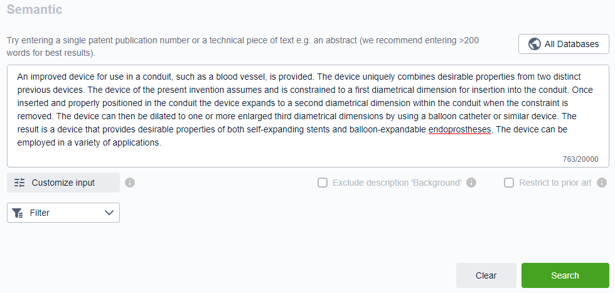This screenshot has width=615, height=293.
Task: Open the All Databases selector
Action: 564,44
